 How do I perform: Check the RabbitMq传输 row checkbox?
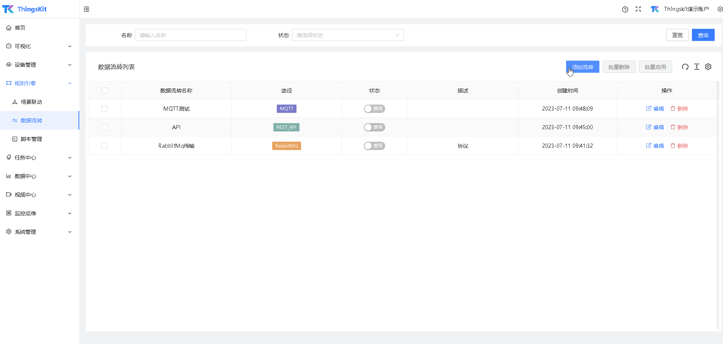click(x=105, y=146)
